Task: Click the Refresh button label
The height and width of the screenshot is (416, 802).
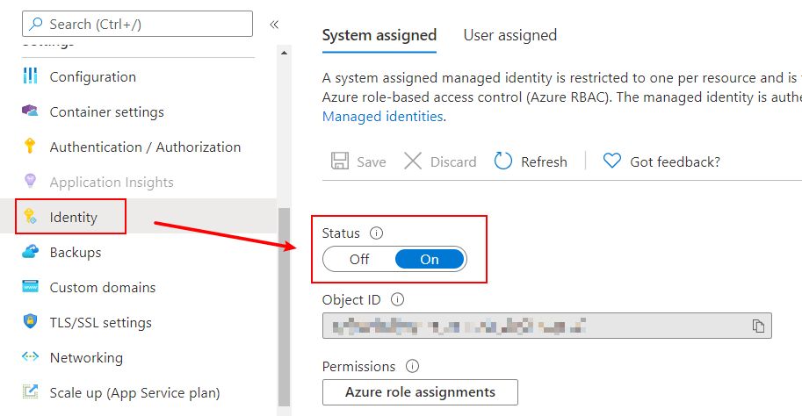Action: 545,161
